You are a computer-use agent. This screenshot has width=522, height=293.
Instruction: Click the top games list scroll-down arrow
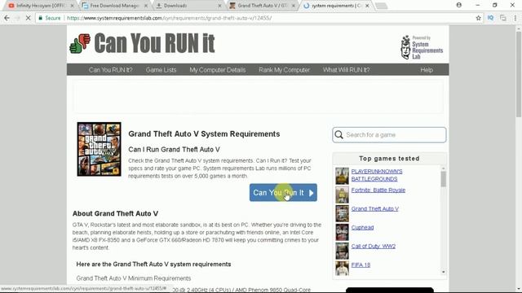click(x=443, y=272)
